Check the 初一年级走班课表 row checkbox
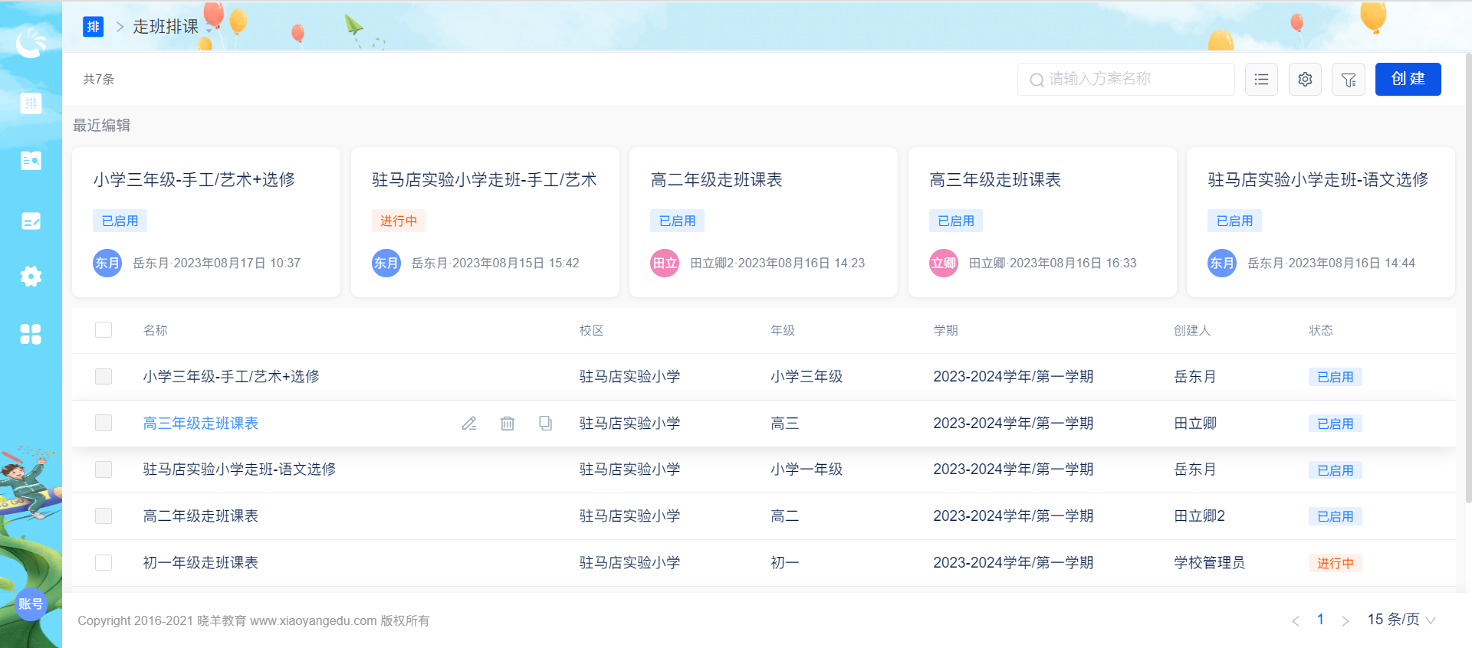The image size is (1472, 648). click(103, 562)
